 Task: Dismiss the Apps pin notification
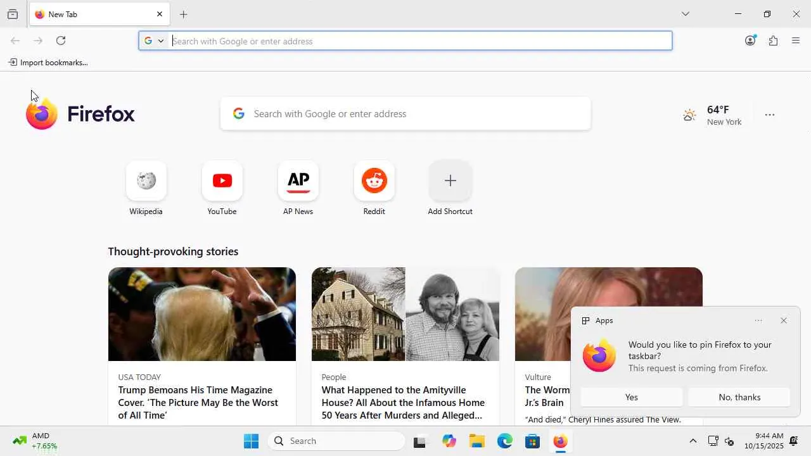tap(784, 320)
